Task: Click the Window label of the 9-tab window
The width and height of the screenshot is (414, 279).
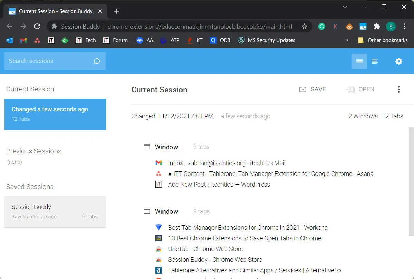Action: [x=166, y=212]
